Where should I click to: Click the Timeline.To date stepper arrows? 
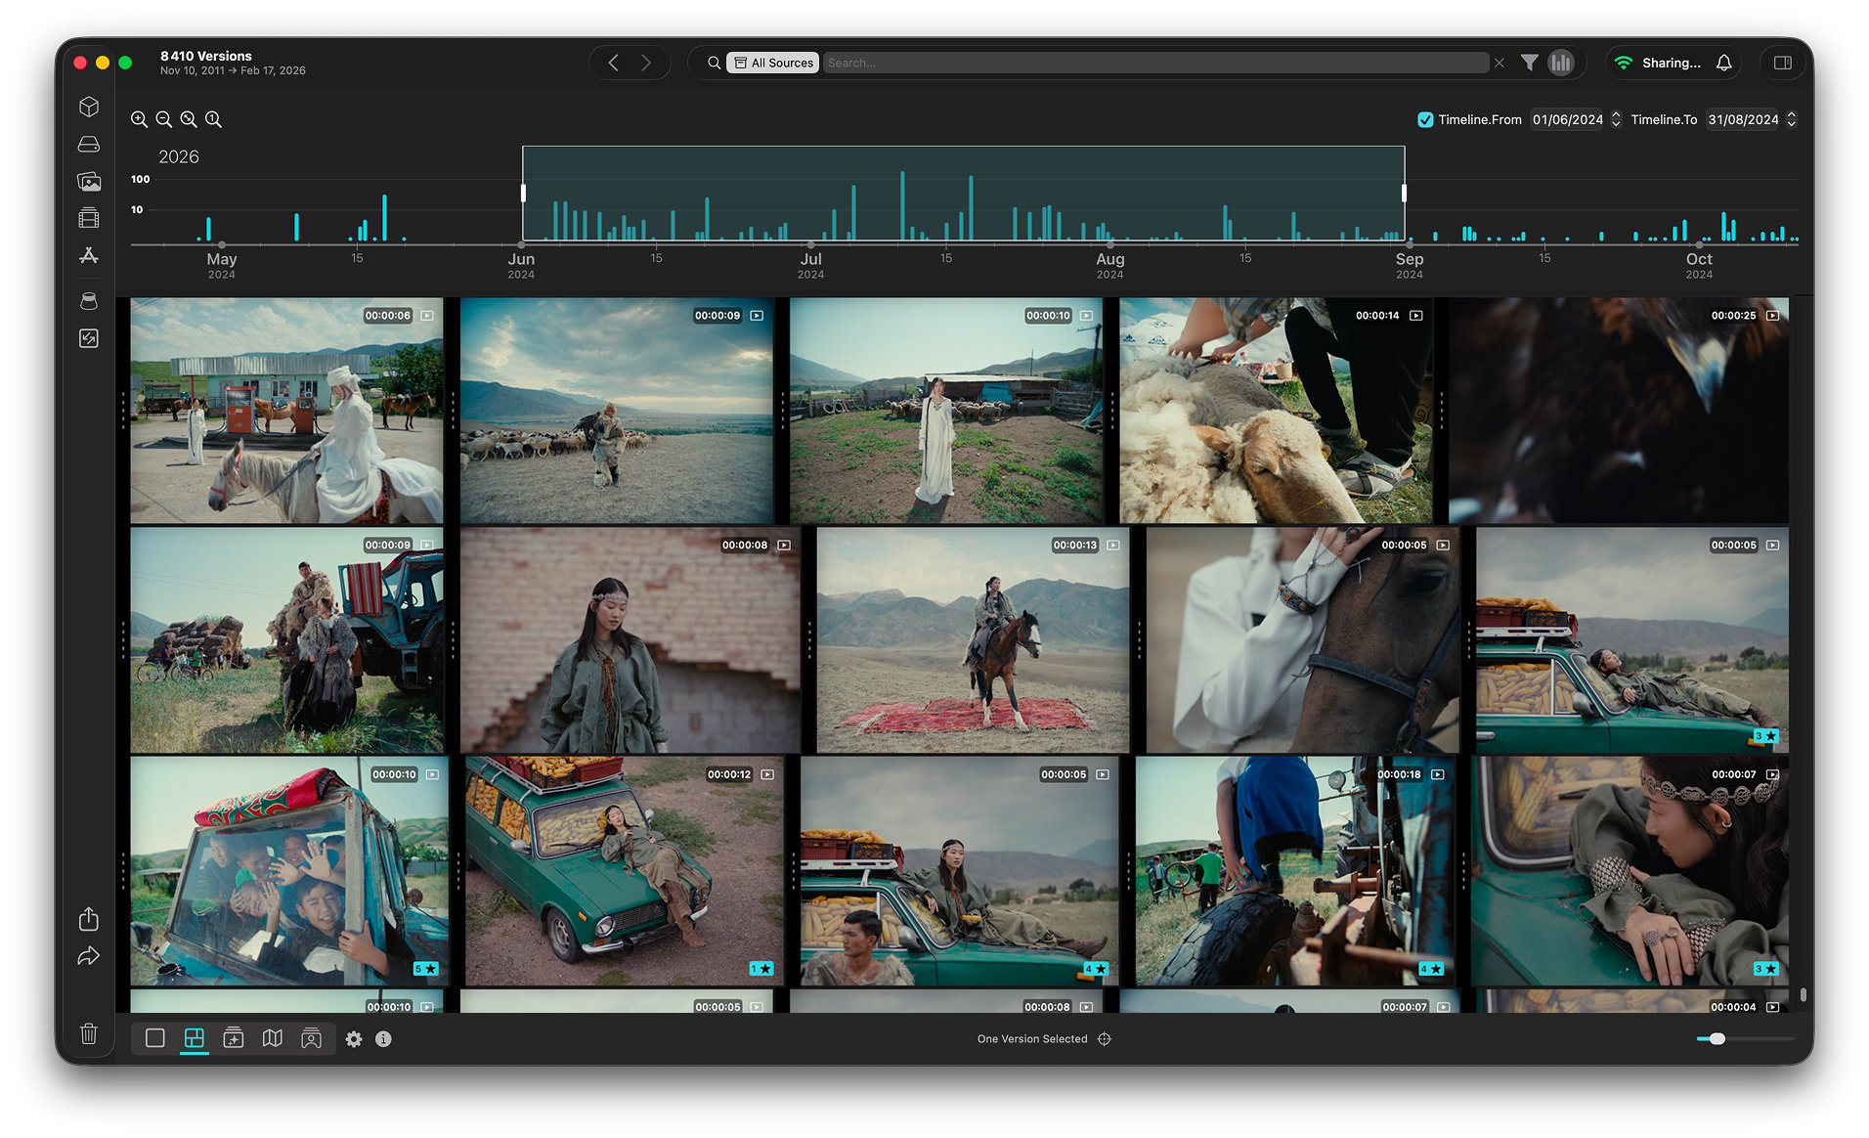pos(1791,119)
